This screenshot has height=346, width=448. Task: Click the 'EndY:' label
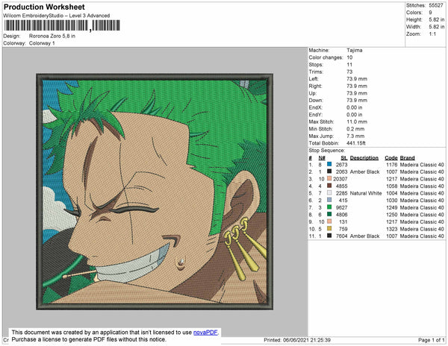315,115
